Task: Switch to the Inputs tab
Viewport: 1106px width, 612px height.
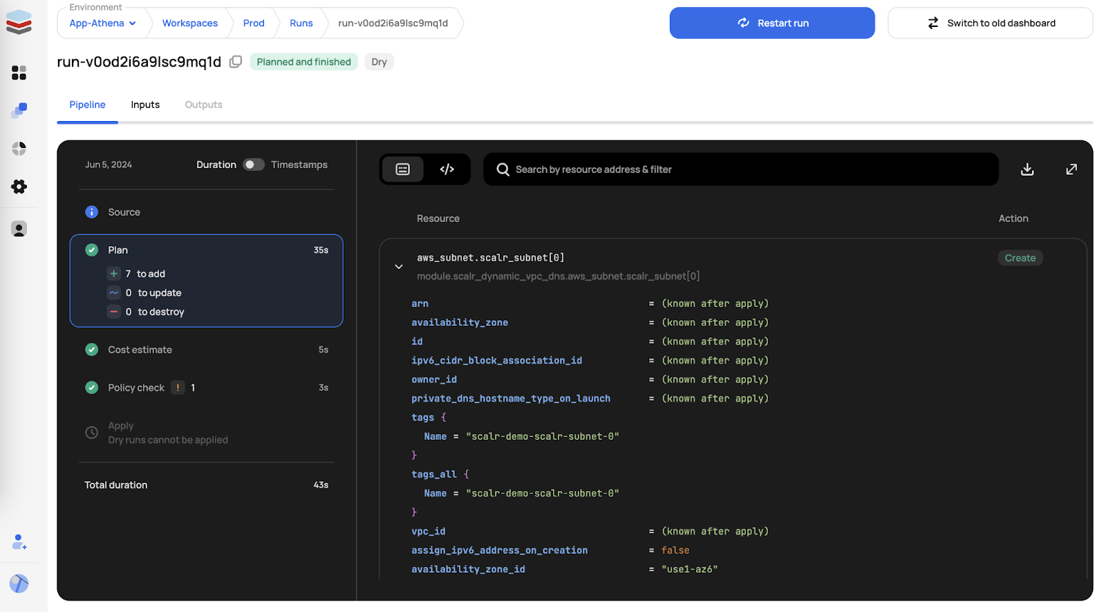Action: pos(145,105)
